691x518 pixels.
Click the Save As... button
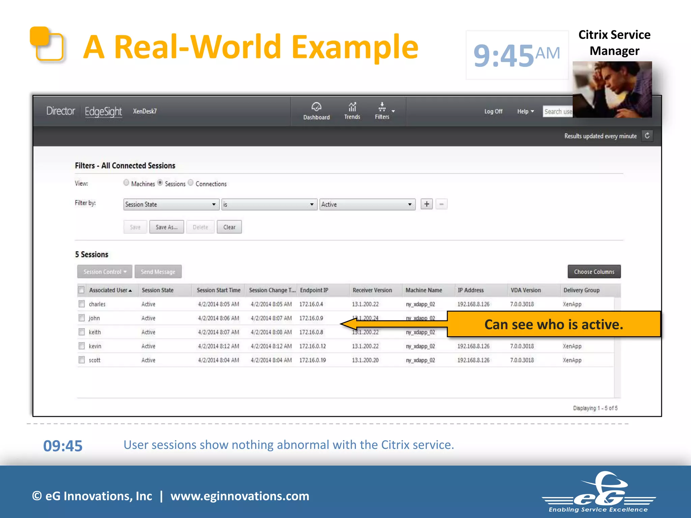[x=167, y=227]
